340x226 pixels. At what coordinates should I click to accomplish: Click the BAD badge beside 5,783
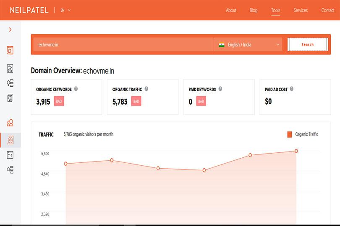pos(136,101)
